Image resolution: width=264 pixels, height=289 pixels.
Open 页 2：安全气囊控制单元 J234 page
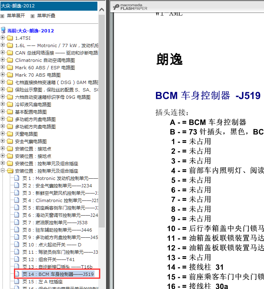tap(57, 186)
